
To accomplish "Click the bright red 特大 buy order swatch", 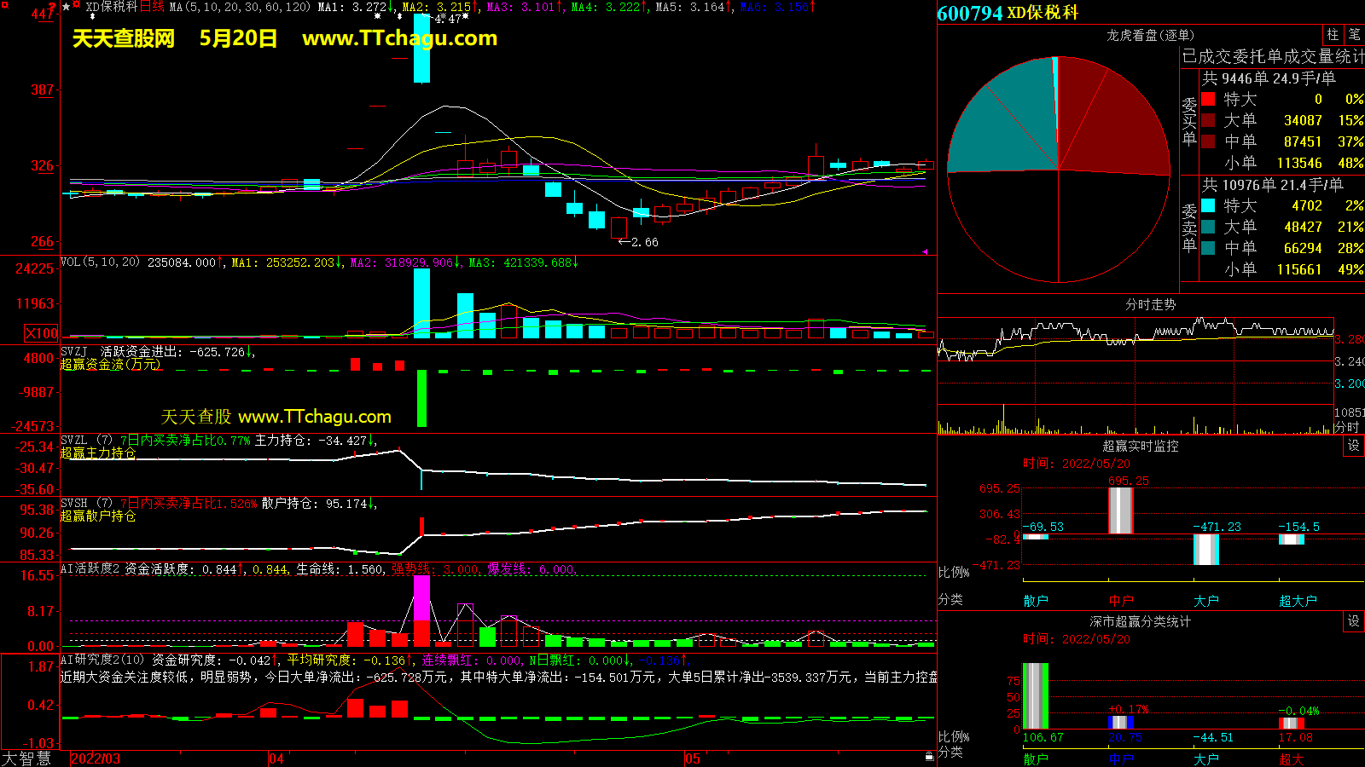I will pos(1208,99).
